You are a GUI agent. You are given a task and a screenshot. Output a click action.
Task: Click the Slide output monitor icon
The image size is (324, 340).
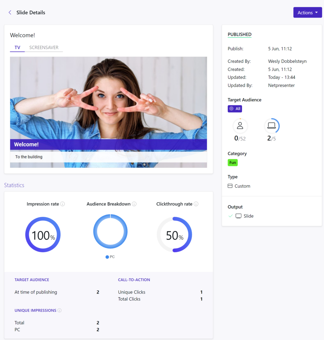click(x=238, y=216)
